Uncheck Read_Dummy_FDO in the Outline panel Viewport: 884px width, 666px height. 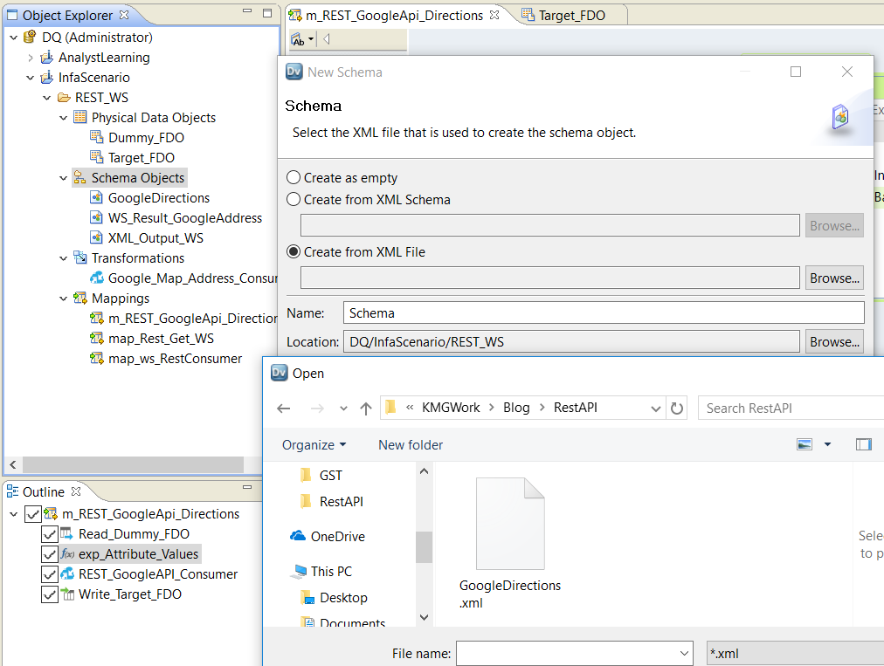pyautogui.click(x=50, y=533)
